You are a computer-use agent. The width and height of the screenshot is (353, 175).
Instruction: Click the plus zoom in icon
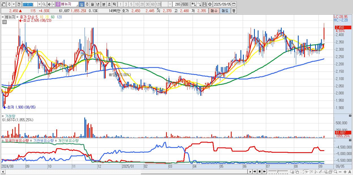[x=345, y=172]
